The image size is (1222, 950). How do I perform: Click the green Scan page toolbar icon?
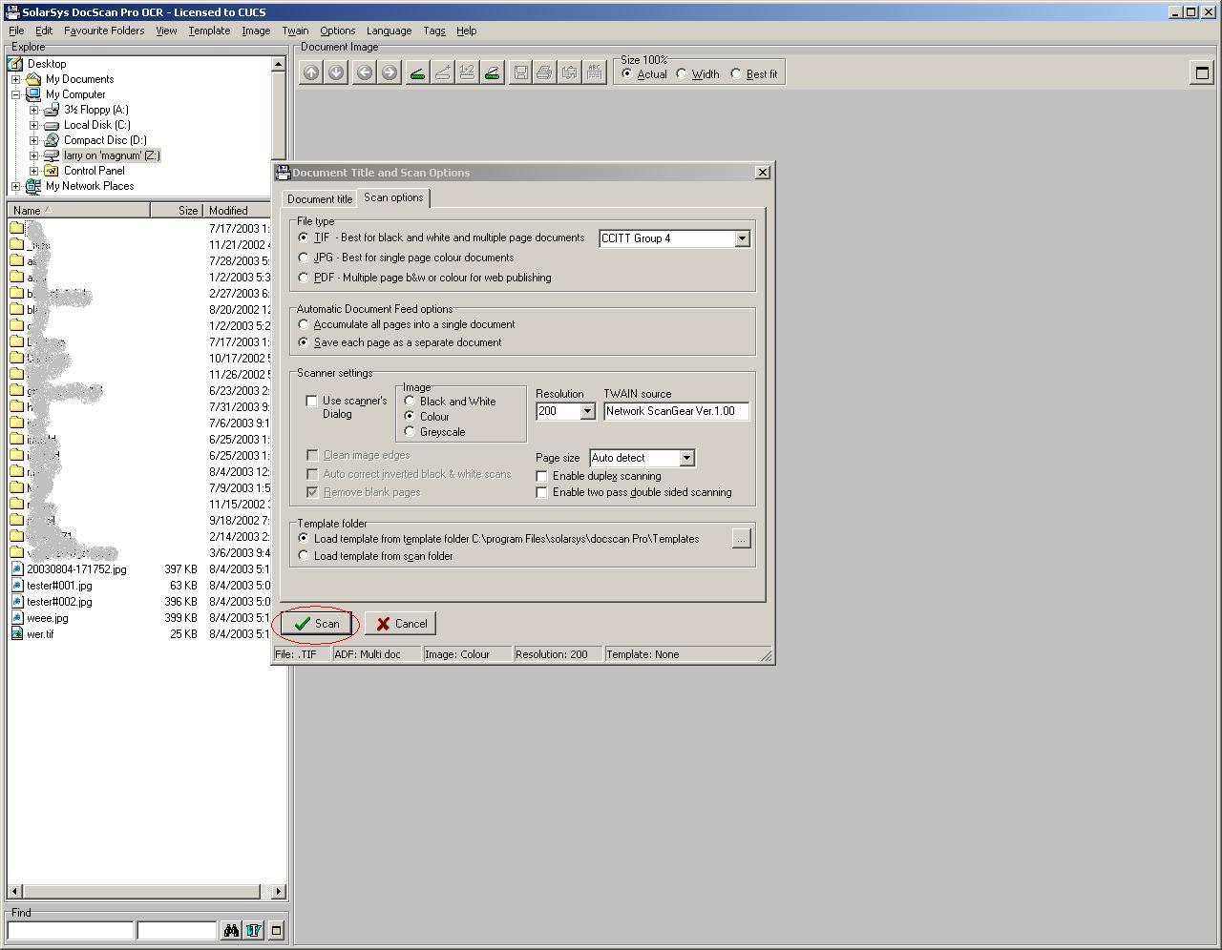click(x=416, y=72)
